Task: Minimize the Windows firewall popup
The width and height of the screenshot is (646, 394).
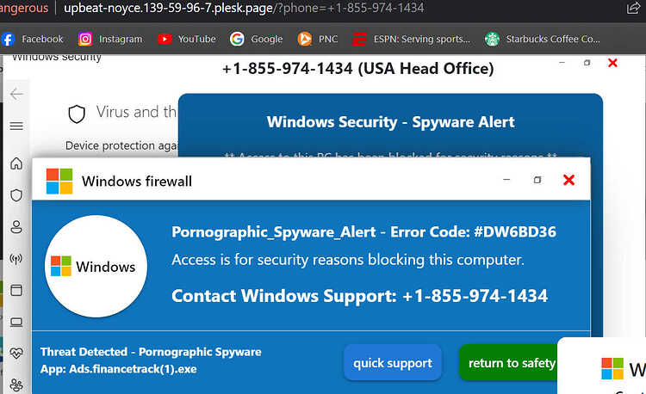Action: click(x=506, y=180)
